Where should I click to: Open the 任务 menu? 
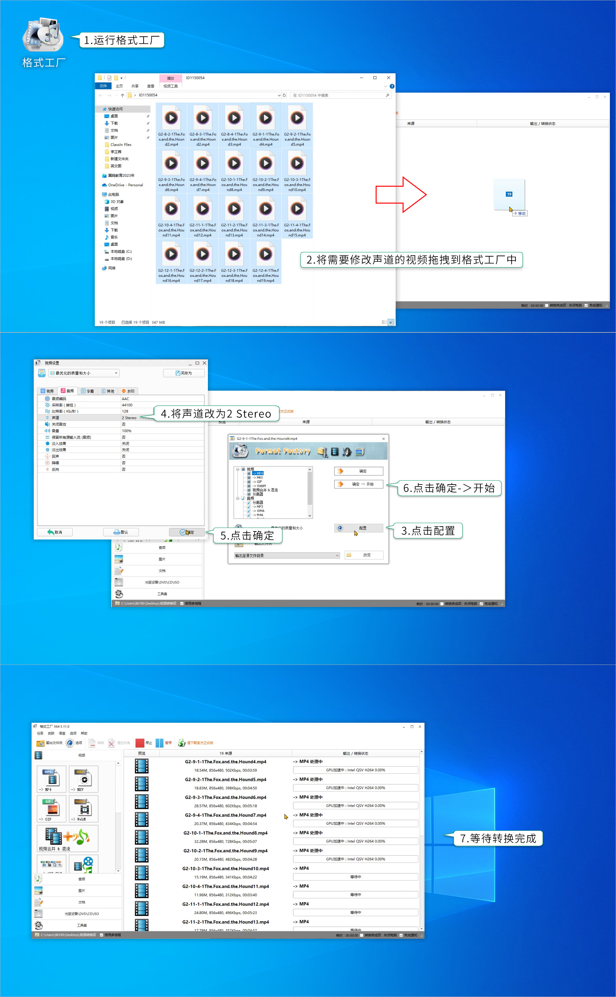click(x=40, y=733)
